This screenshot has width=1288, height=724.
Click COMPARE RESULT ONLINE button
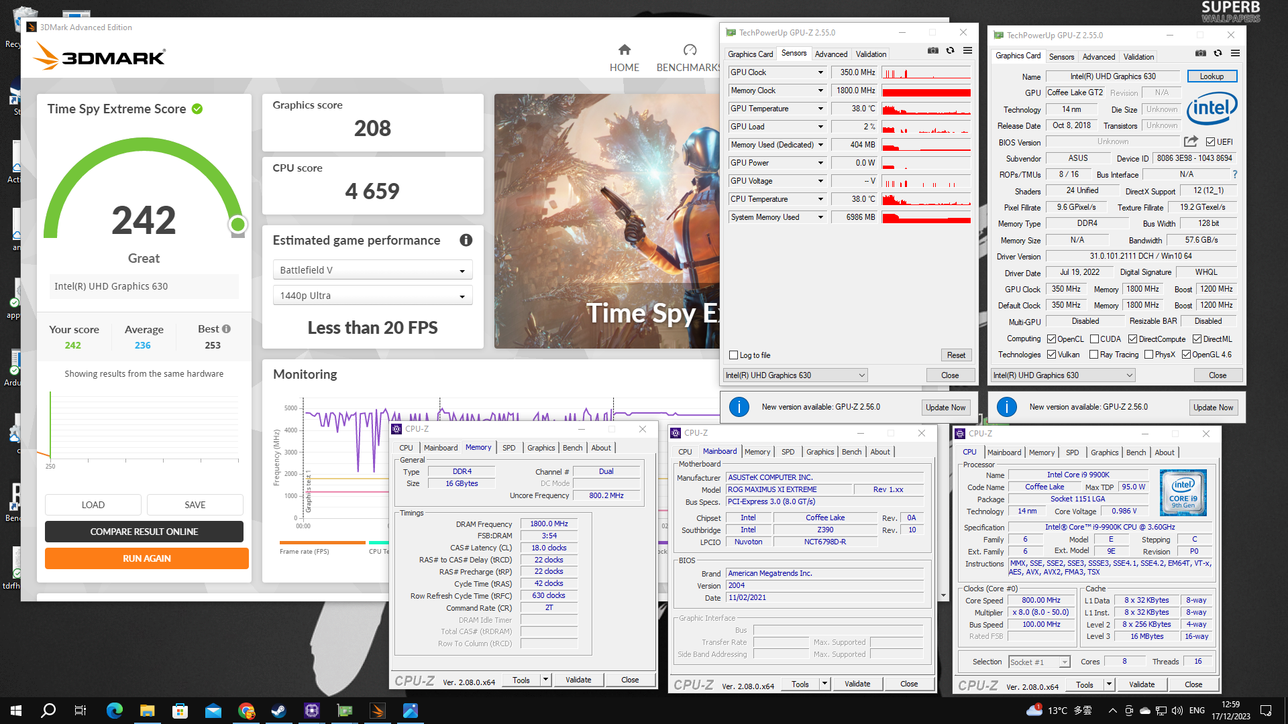point(144,532)
